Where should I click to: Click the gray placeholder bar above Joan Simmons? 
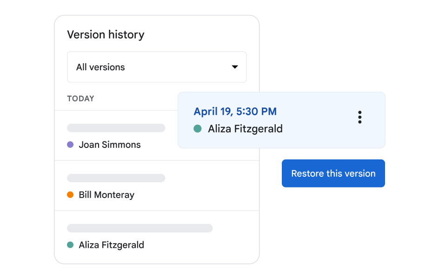coord(116,128)
